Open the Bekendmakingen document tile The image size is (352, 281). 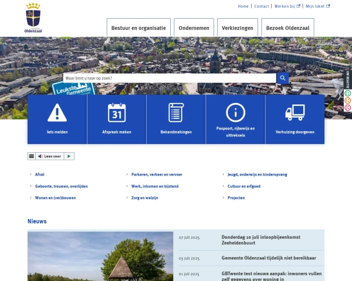pyautogui.click(x=176, y=119)
